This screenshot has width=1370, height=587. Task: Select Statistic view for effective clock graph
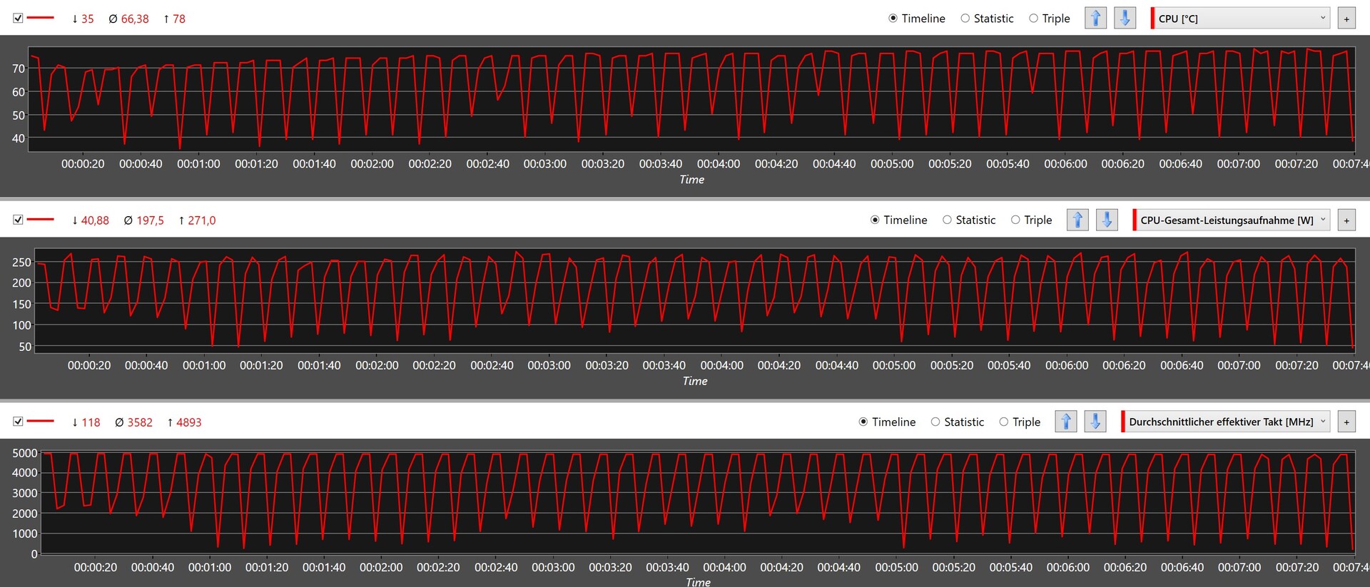pos(958,422)
